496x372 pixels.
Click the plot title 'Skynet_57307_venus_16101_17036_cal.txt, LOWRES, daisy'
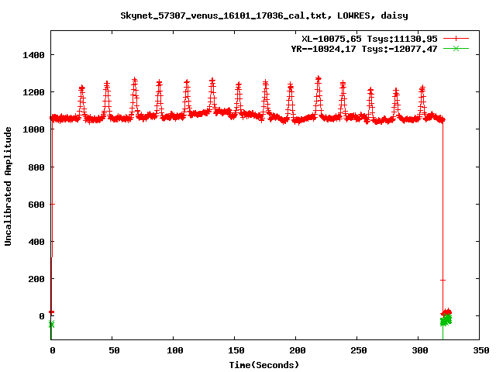(264, 15)
